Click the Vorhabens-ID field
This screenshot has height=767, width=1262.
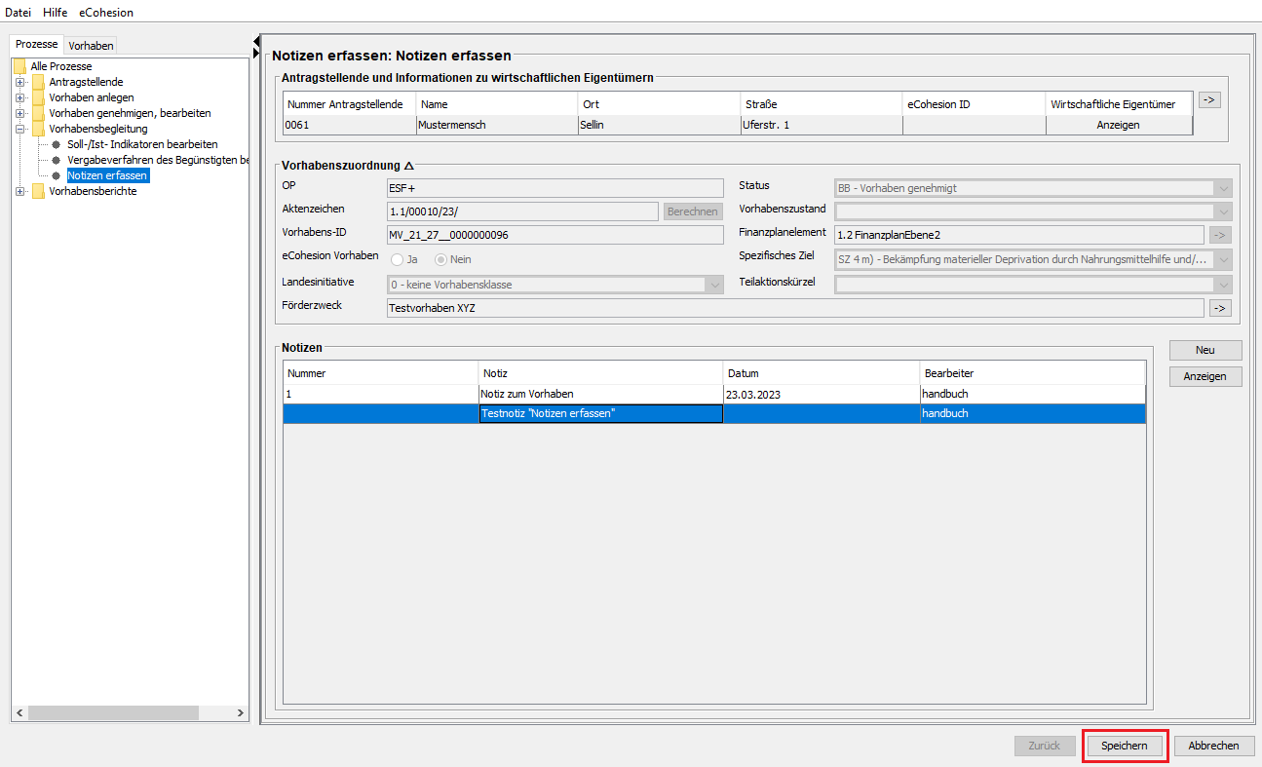[555, 235]
